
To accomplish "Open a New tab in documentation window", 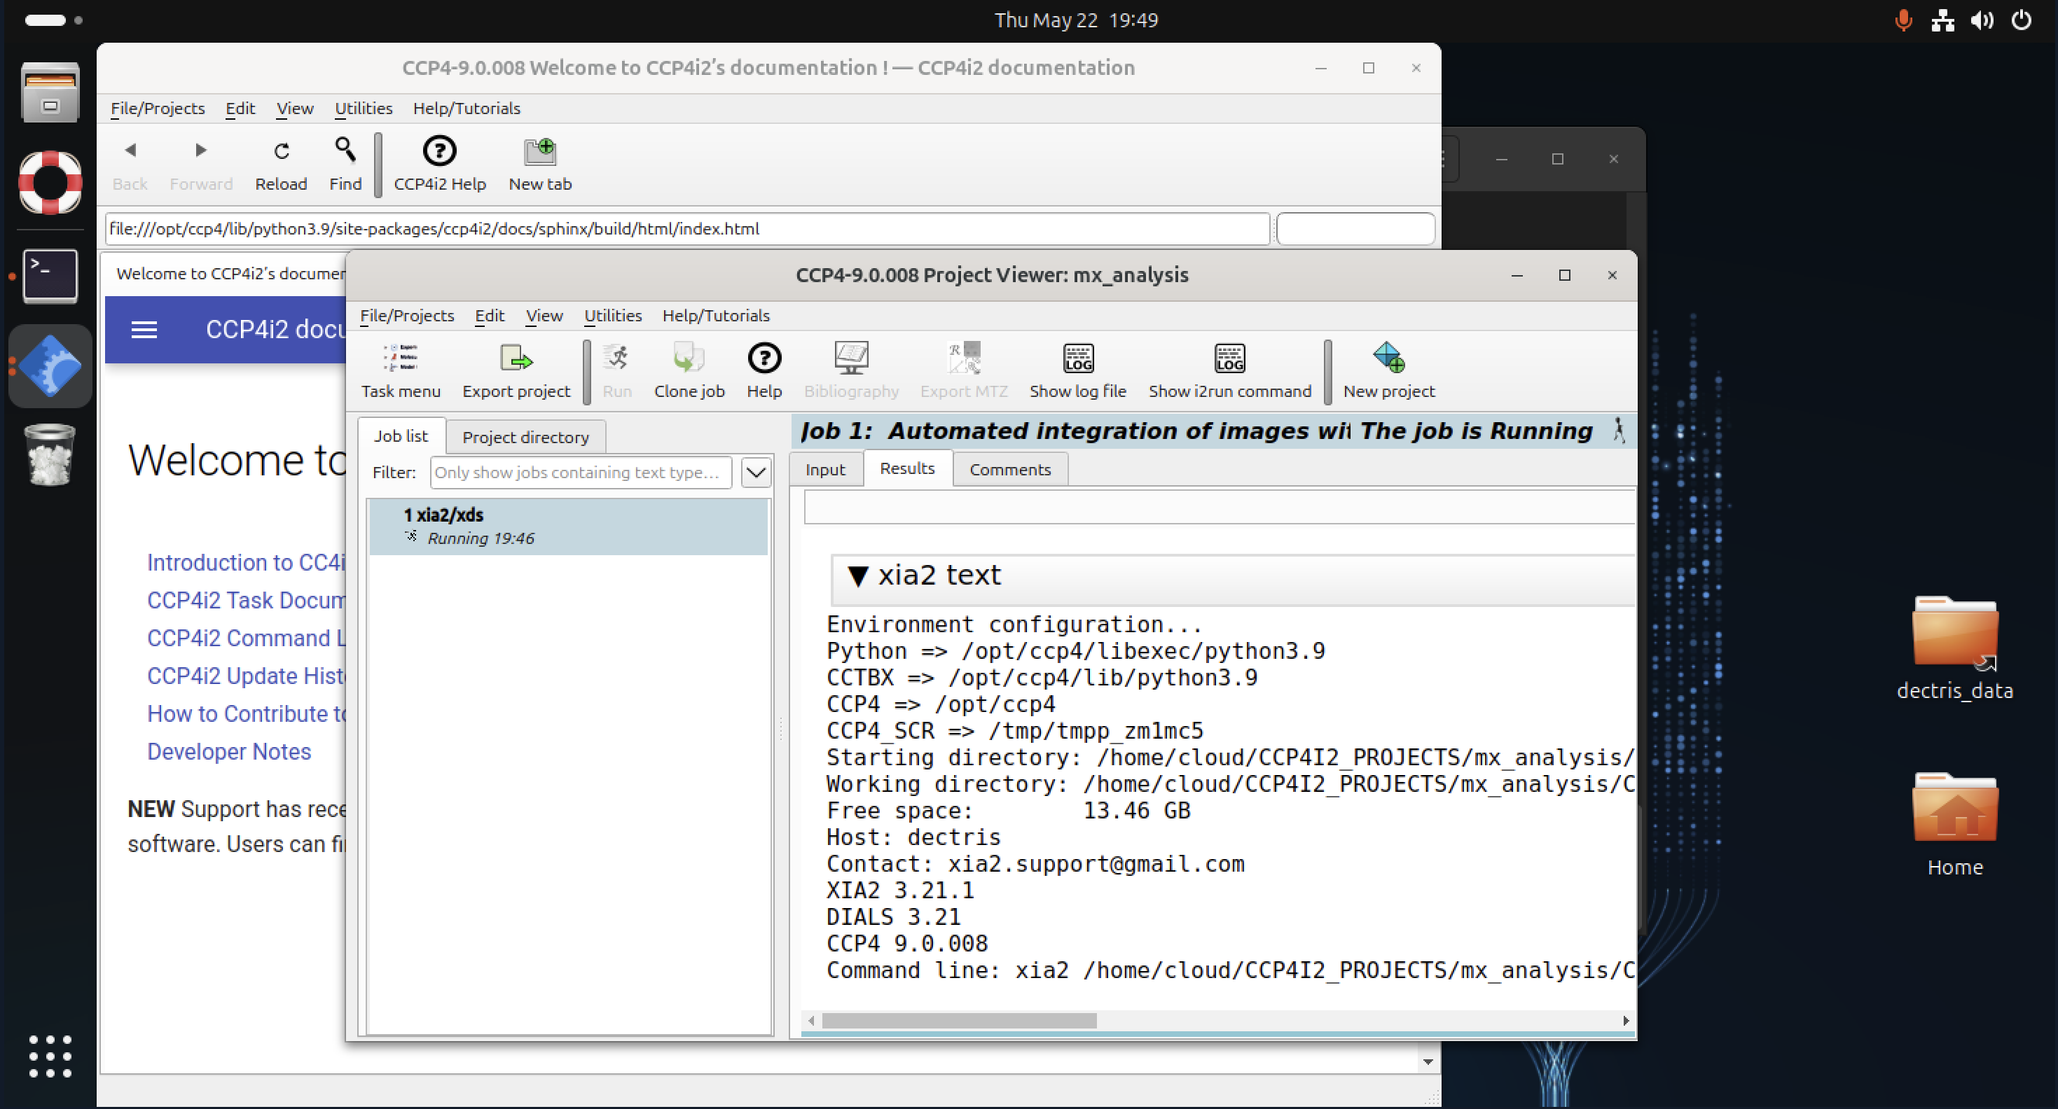I will [540, 165].
